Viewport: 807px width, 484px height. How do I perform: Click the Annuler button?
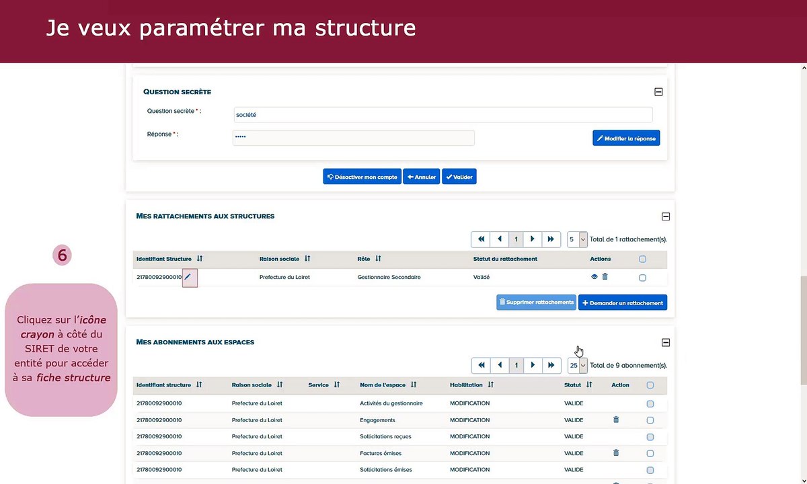[x=422, y=177]
